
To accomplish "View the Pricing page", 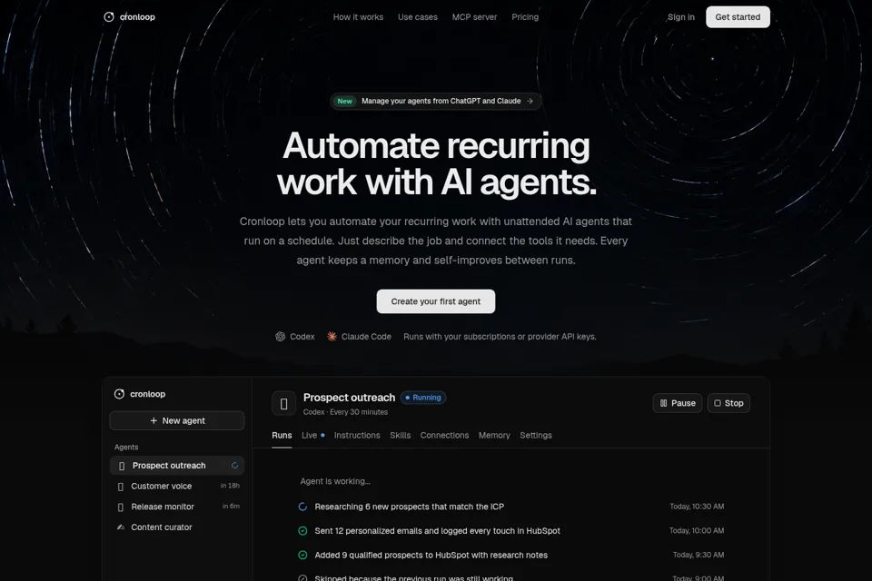I will click(x=525, y=17).
